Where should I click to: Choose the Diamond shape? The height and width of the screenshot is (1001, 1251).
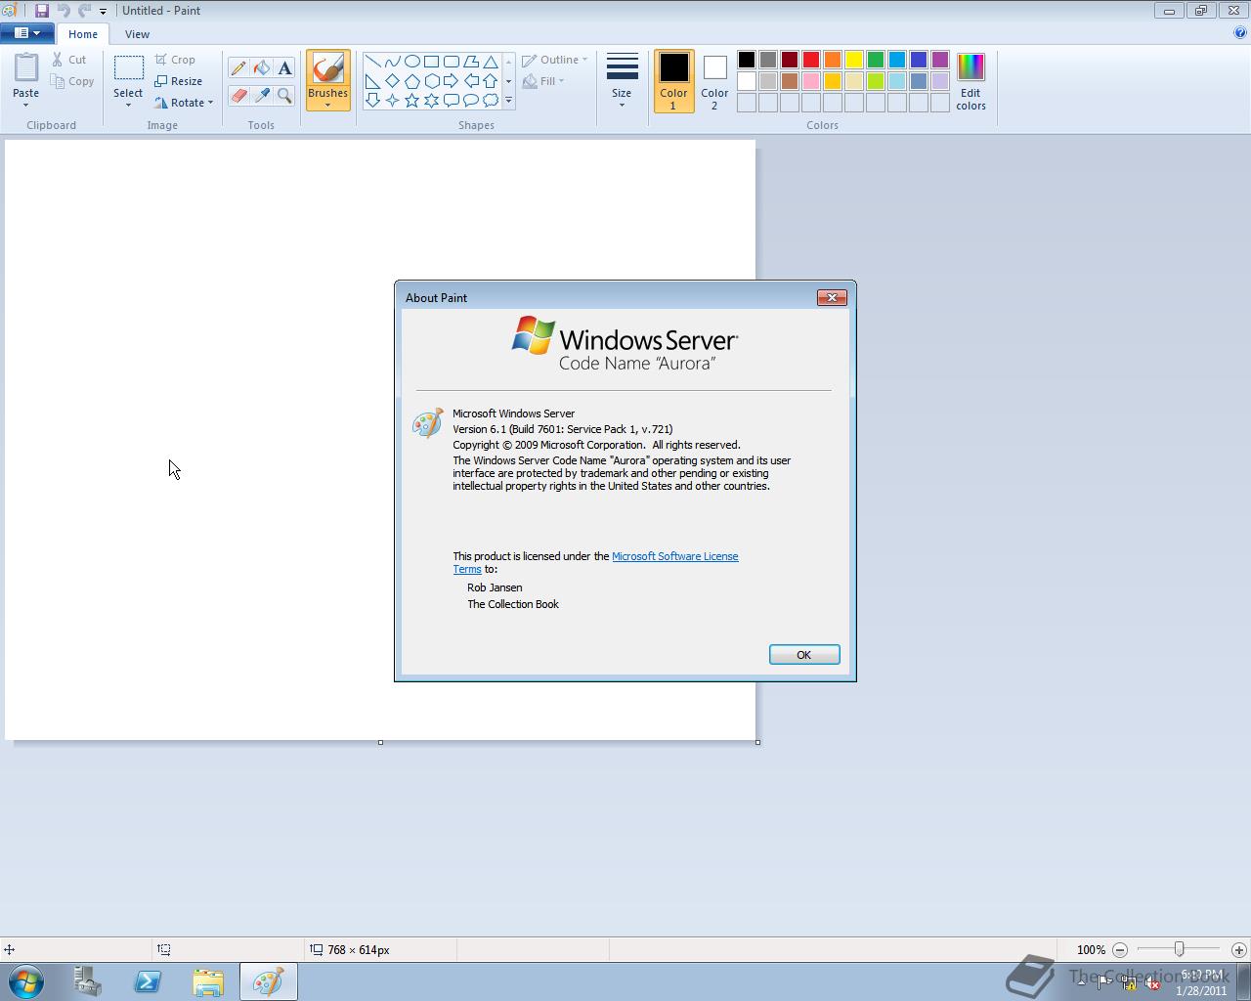(x=392, y=80)
